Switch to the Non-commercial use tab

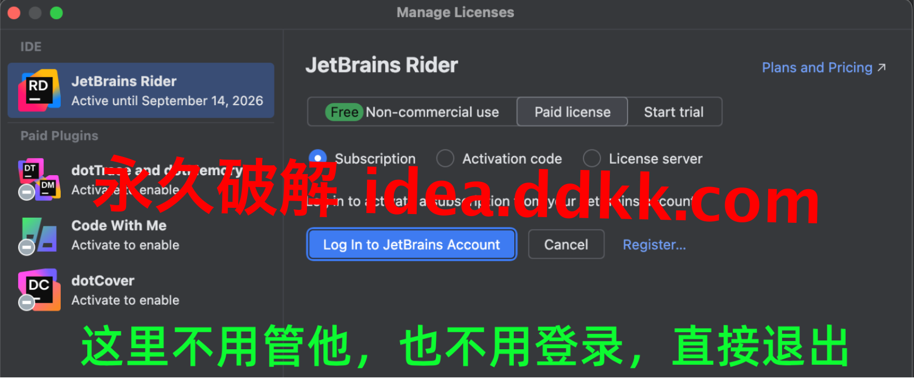[413, 111]
